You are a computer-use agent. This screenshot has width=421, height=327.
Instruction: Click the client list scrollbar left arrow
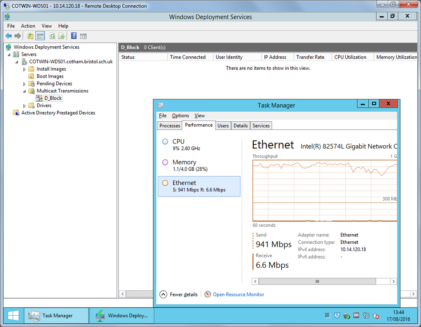pos(122,294)
